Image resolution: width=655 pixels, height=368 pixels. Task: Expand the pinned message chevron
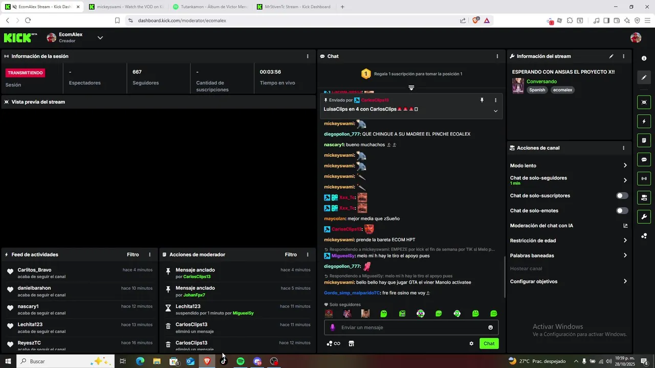pos(495,111)
